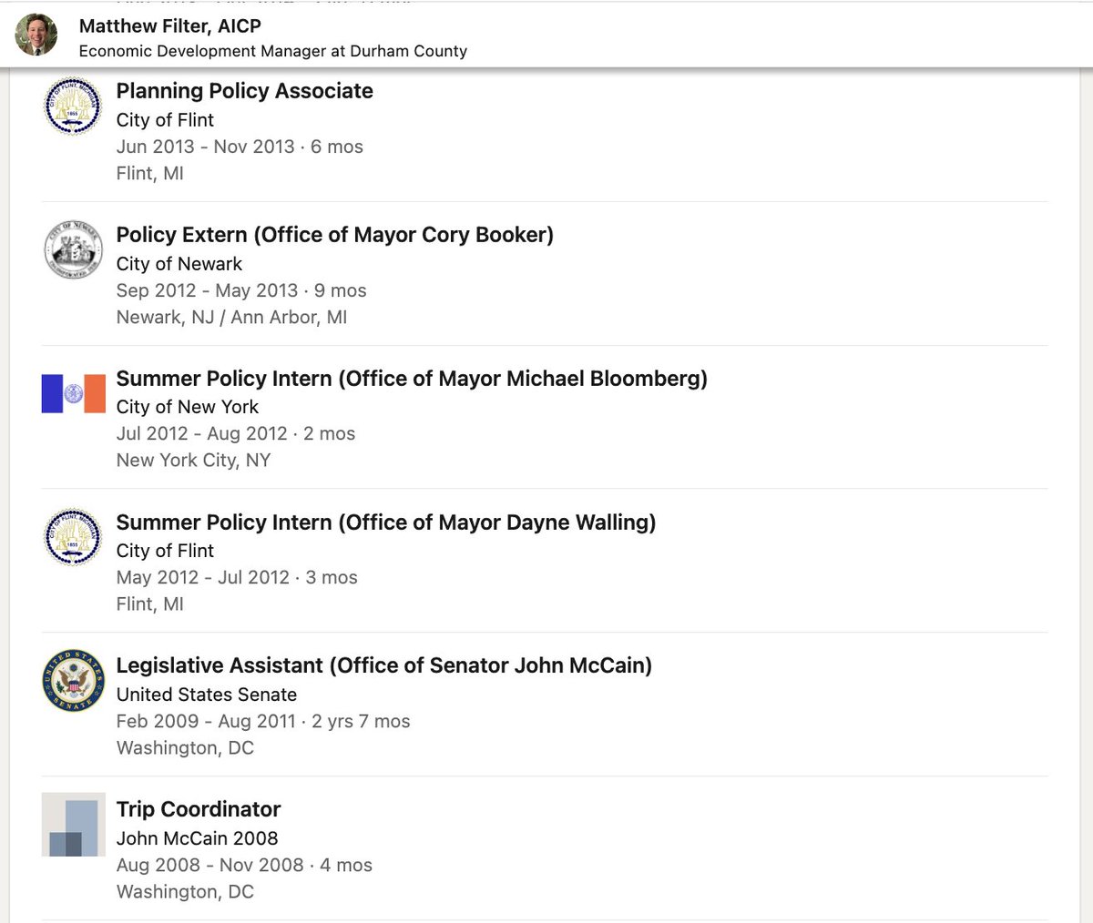Click the John McCain 2008 placeholder logo
Viewport: 1093px width, 923px height.
73,824
